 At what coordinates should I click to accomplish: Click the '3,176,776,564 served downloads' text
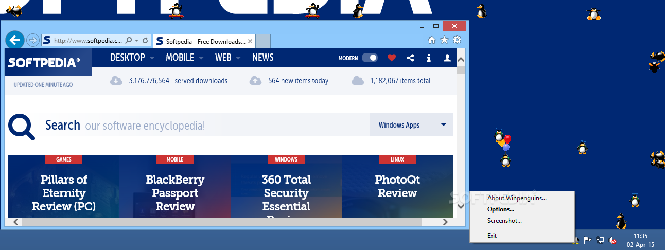(x=178, y=81)
